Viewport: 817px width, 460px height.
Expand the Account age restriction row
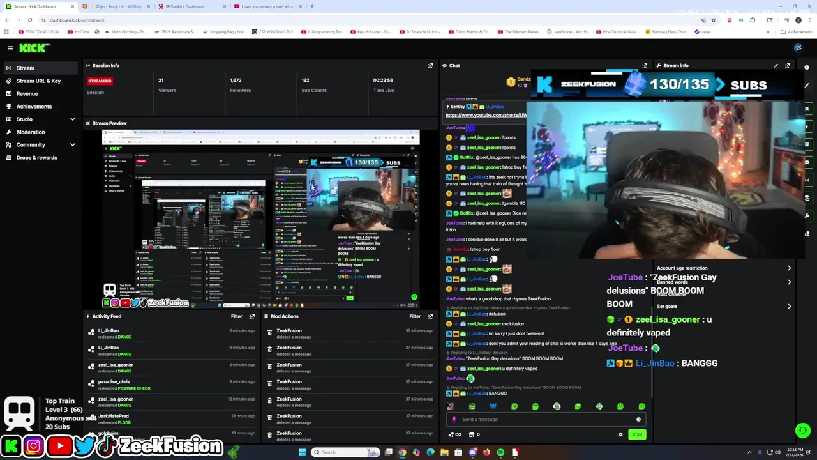tap(724, 268)
